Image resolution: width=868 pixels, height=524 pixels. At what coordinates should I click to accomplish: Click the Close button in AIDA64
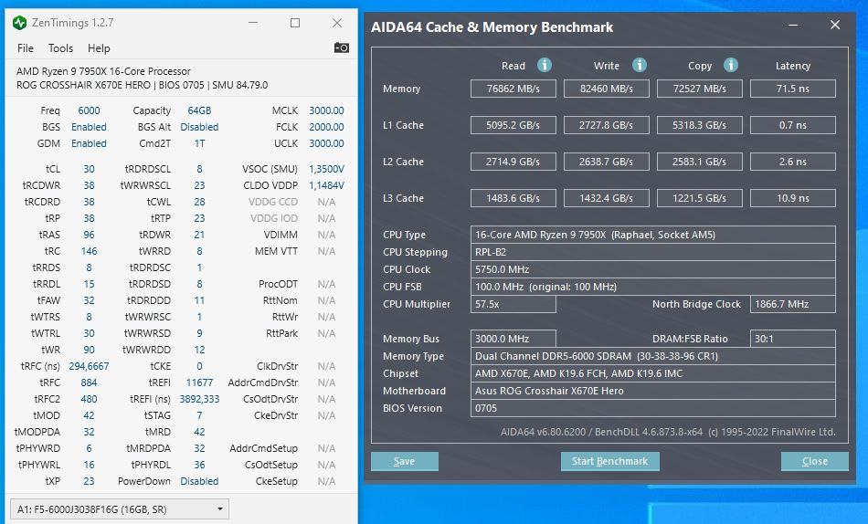(814, 461)
